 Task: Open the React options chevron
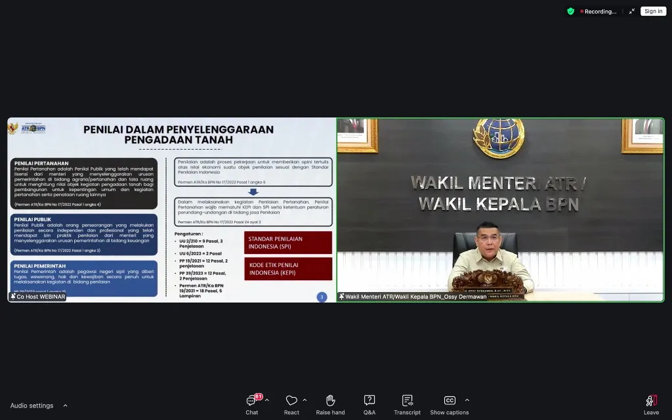coord(305,400)
